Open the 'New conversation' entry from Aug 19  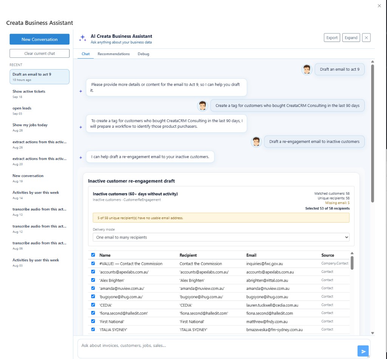[x=39, y=178]
